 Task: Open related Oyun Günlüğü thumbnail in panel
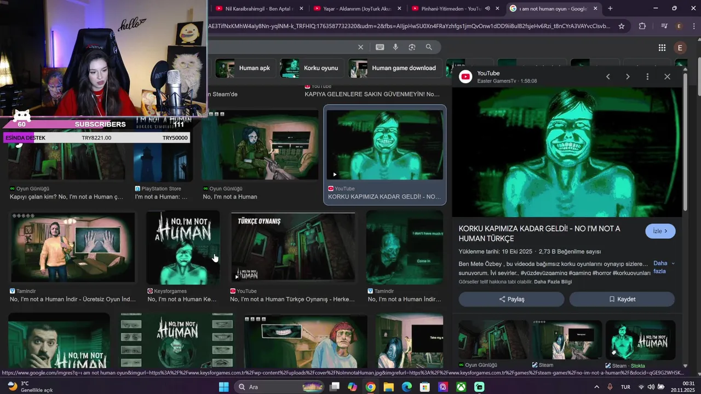tap(493, 340)
